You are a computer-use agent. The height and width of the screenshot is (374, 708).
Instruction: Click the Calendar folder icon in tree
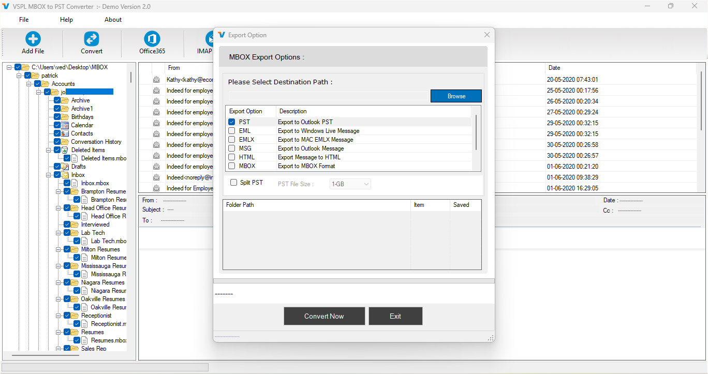coord(65,125)
